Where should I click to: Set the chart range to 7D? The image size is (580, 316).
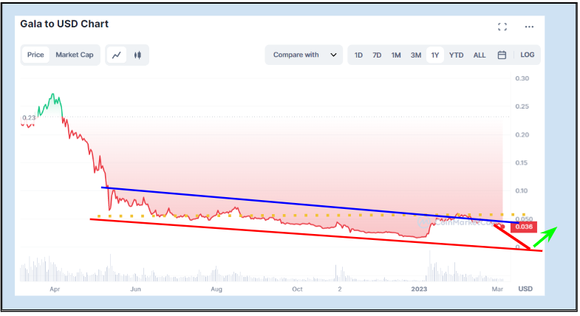[x=377, y=55]
